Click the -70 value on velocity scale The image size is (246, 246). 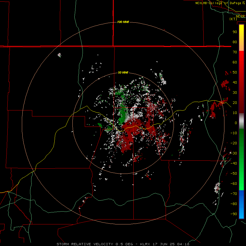[x=234, y=194]
